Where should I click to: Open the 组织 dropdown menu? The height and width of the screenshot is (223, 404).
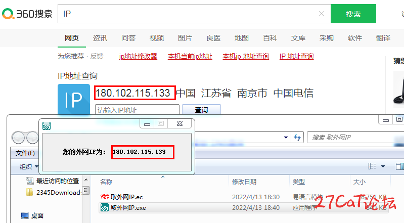click(x=29, y=166)
